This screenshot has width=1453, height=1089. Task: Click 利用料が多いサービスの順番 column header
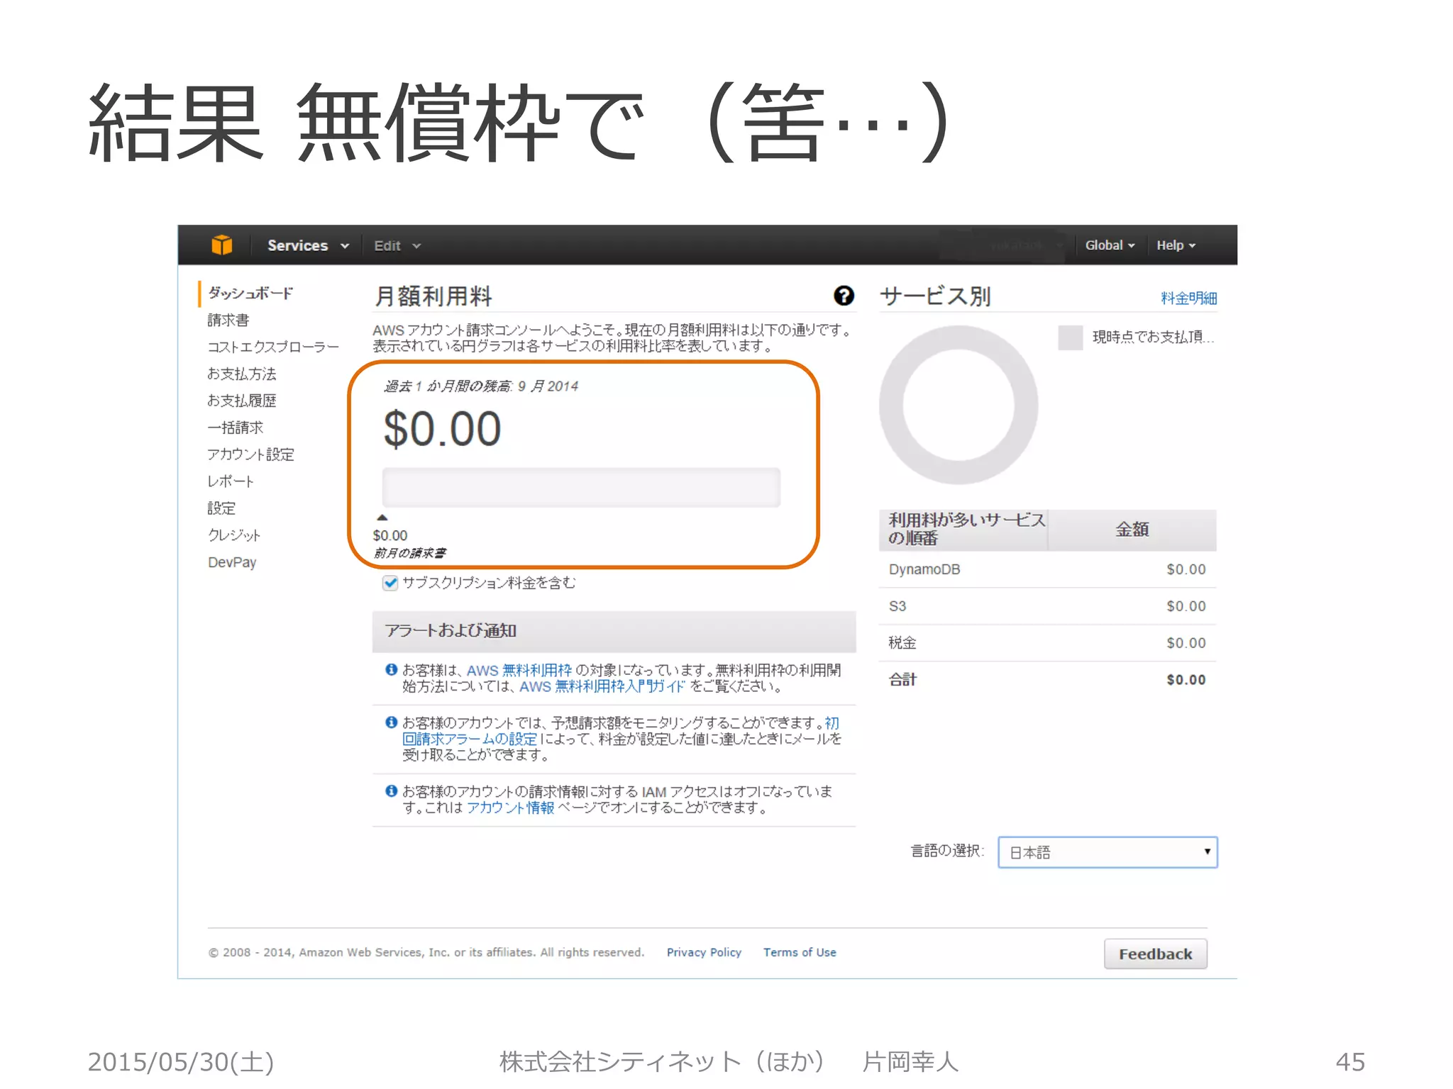963,530
